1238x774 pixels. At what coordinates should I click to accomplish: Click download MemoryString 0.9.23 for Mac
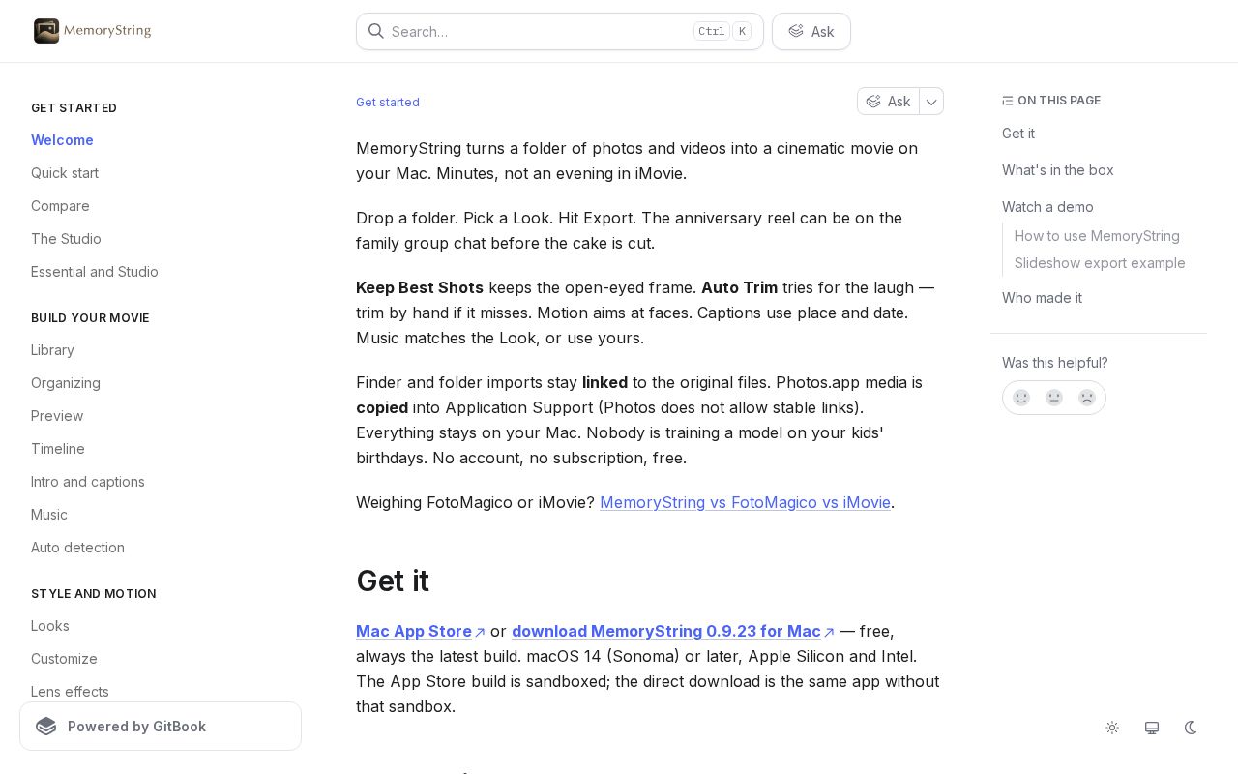click(x=673, y=631)
